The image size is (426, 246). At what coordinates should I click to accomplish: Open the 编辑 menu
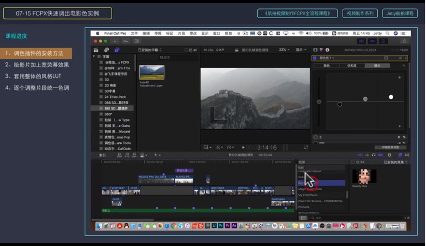pyautogui.click(x=146, y=33)
